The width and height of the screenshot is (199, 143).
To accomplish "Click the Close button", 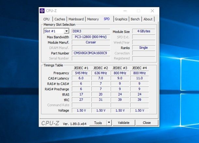I will point(147,123).
